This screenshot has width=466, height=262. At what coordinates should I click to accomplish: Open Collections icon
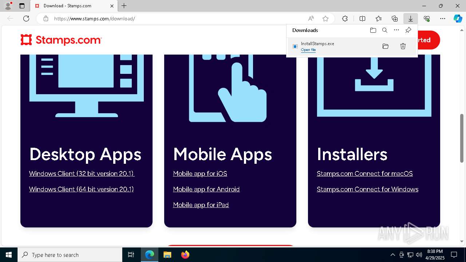pyautogui.click(x=395, y=19)
